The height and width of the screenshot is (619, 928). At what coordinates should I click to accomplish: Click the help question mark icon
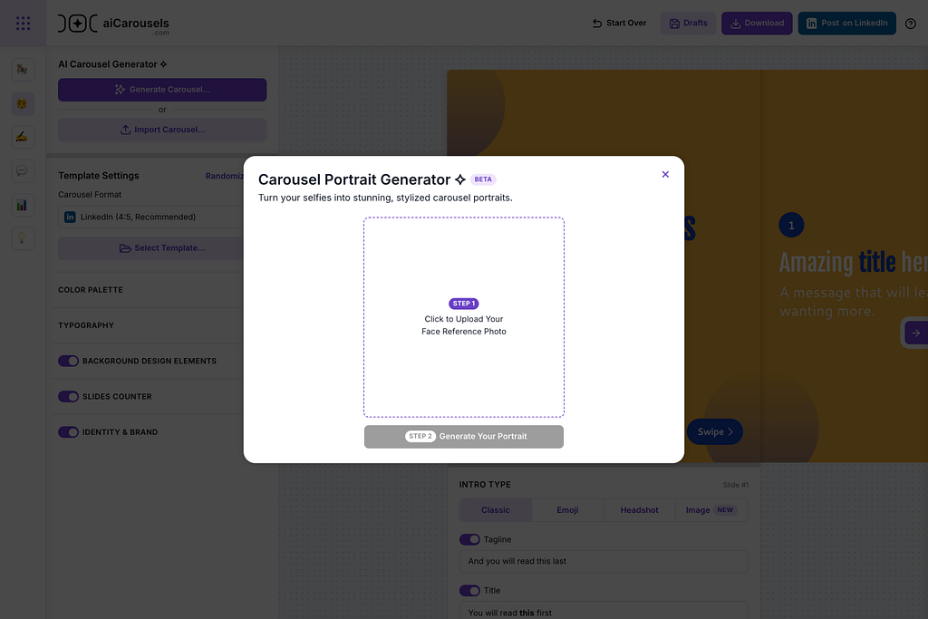pos(910,24)
